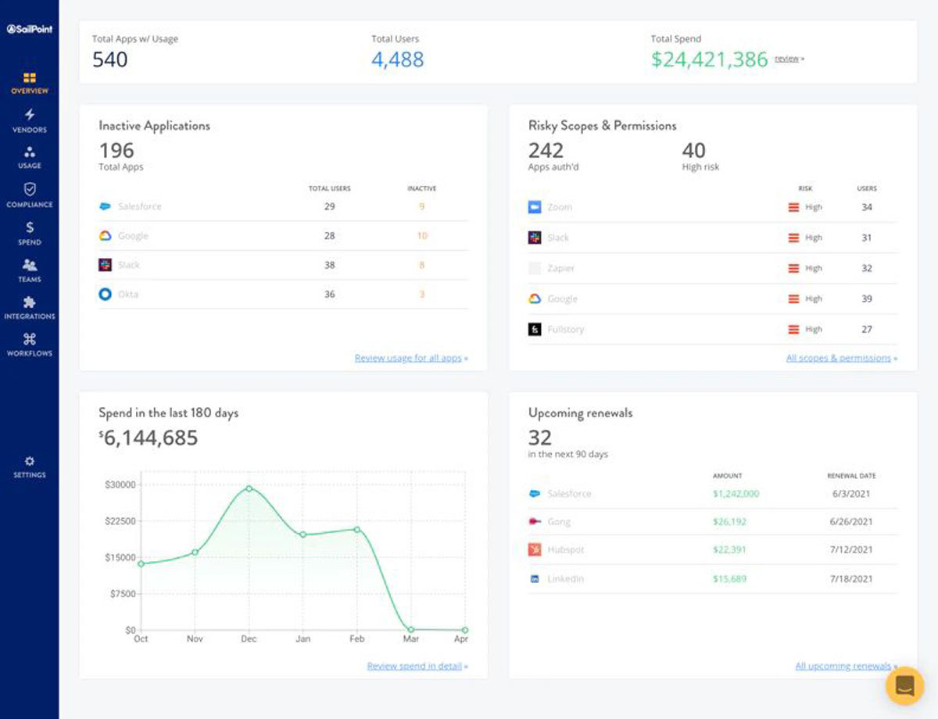This screenshot has width=938, height=719.
Task: Open Review usage for all apps link
Action: 409,358
